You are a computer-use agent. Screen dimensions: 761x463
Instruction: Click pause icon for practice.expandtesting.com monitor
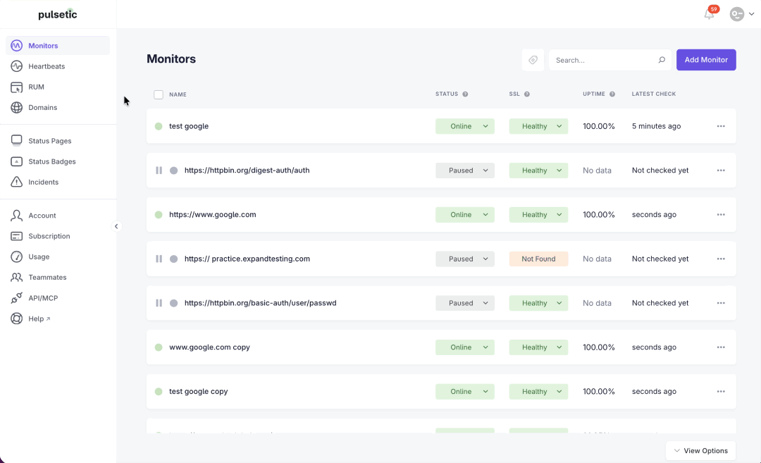(159, 259)
